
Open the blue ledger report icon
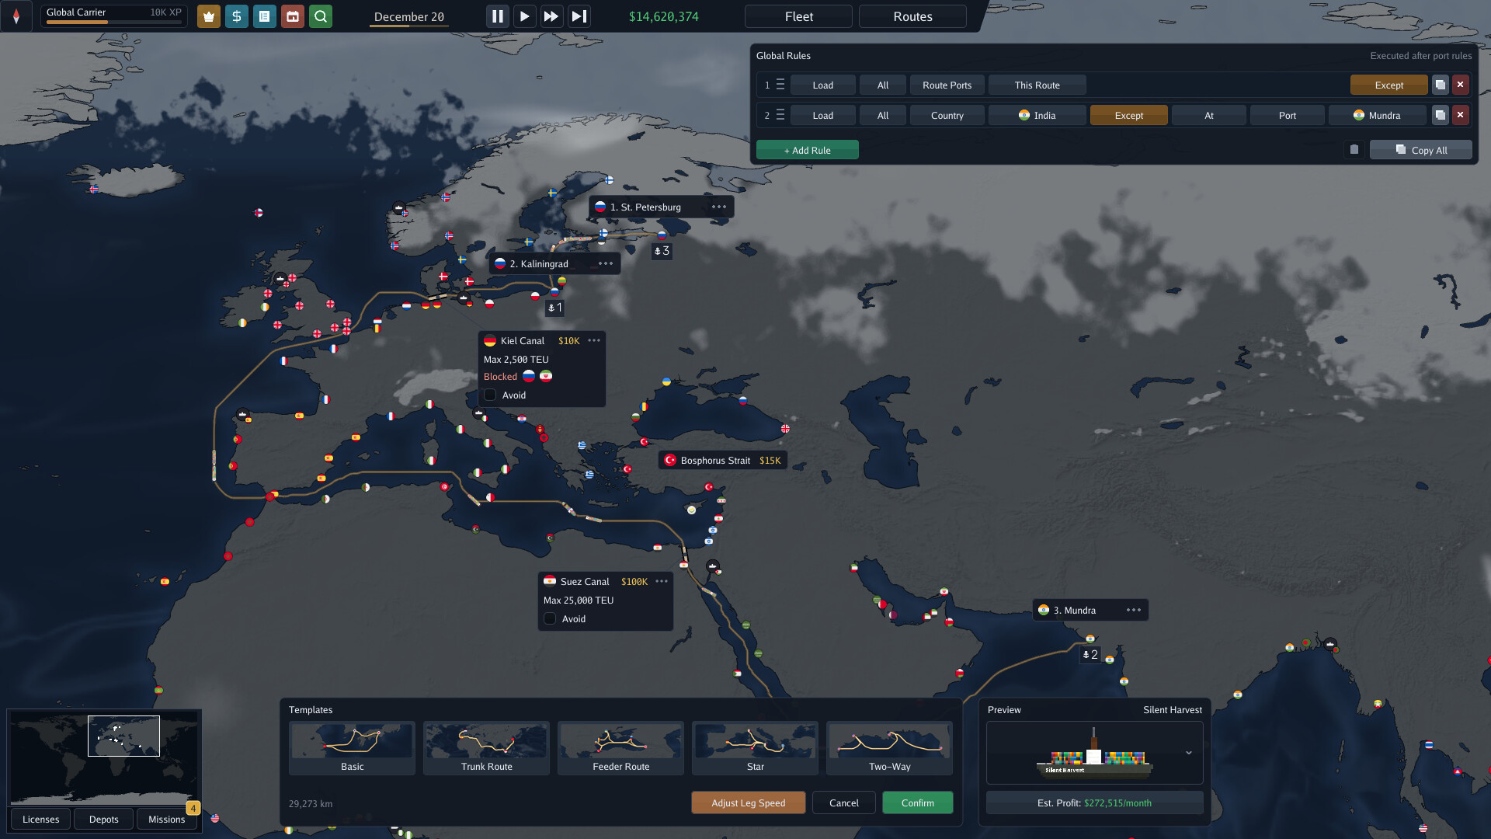[x=264, y=16]
